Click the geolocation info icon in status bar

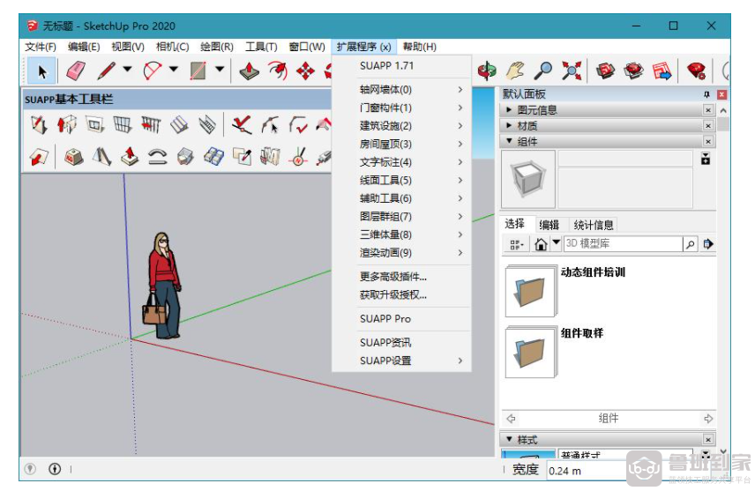coord(55,468)
